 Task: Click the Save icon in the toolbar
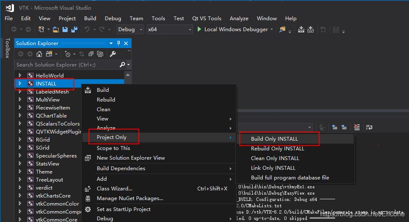65,29
